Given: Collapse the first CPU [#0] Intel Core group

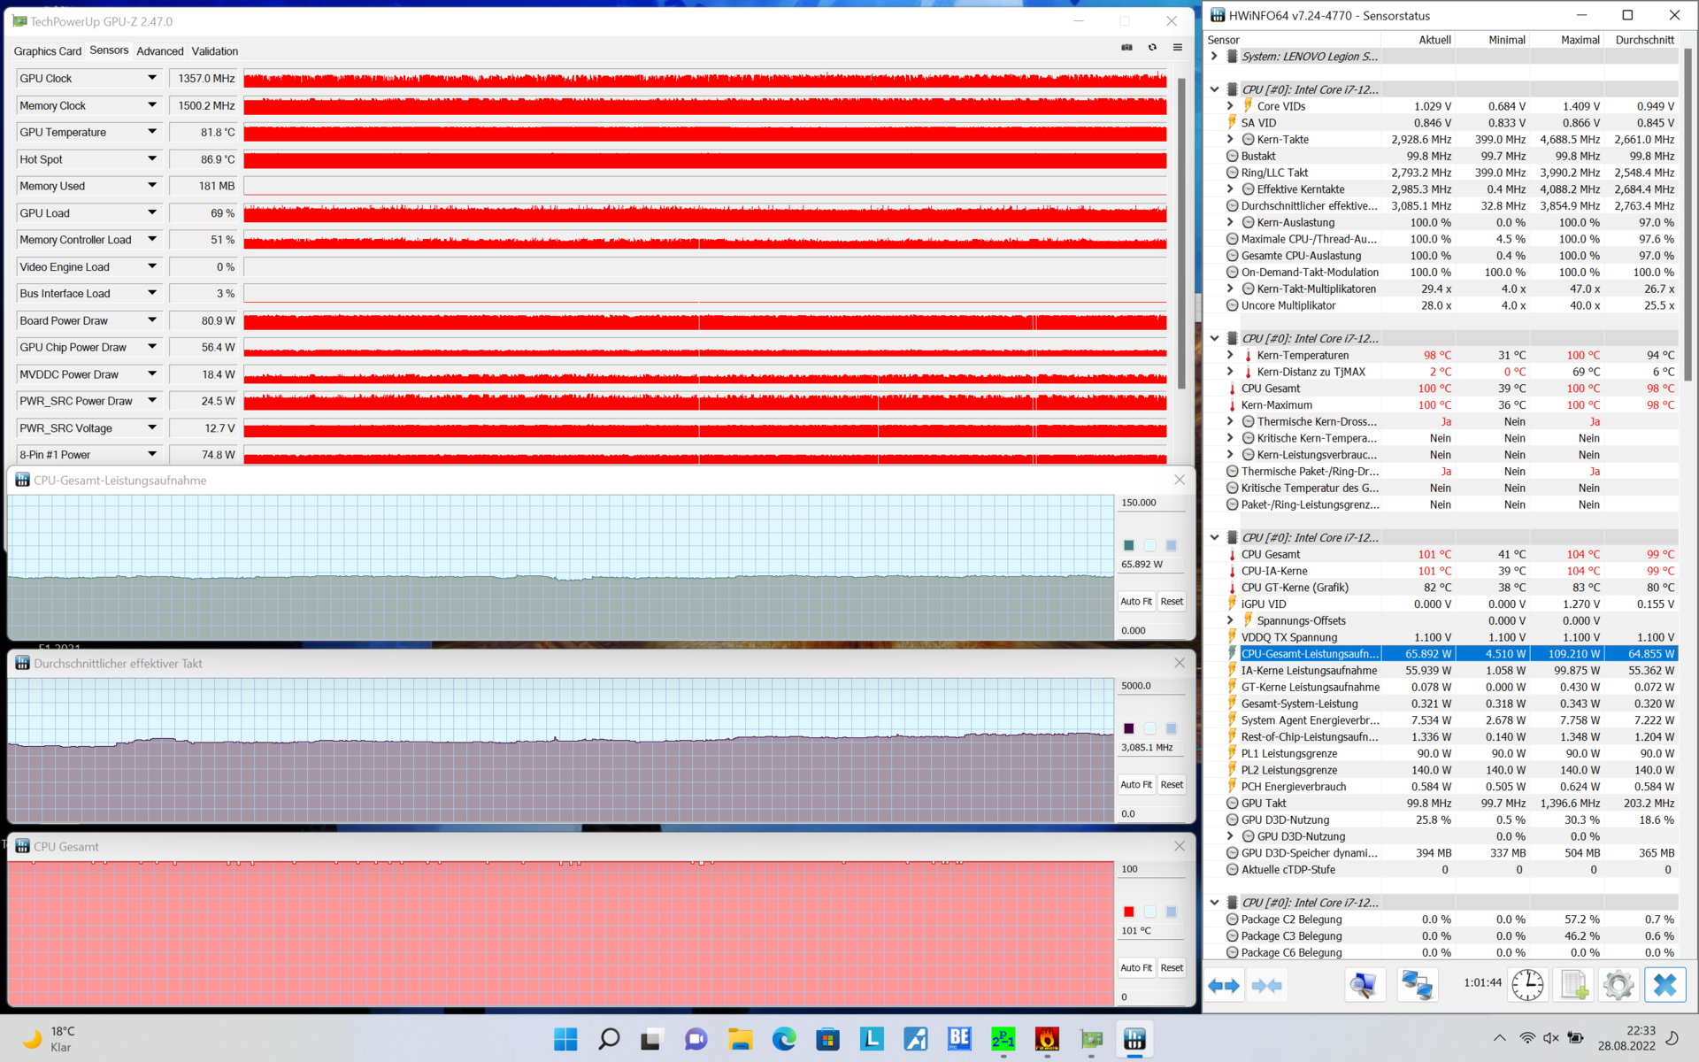Looking at the screenshot, I should click(1215, 89).
